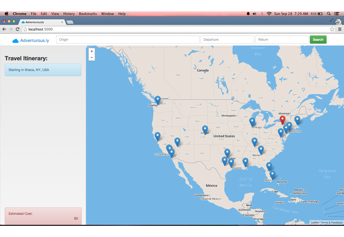Viewport: 344px width, 237px height.
Task: Select the San Francisco area map pin
Action: coord(158,136)
